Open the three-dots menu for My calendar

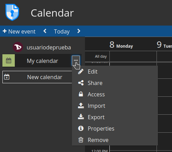pos(76,60)
